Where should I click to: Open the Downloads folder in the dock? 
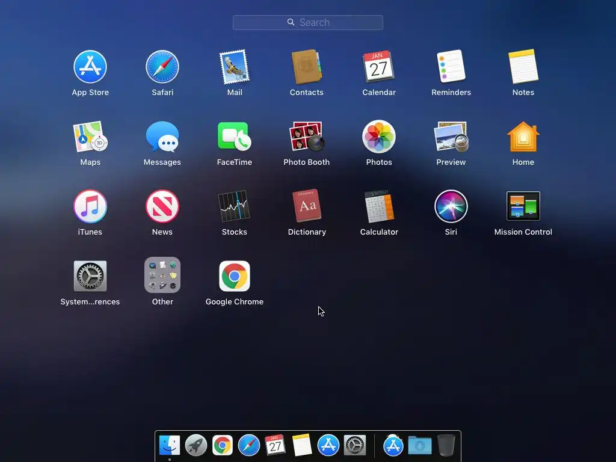[x=420, y=446]
